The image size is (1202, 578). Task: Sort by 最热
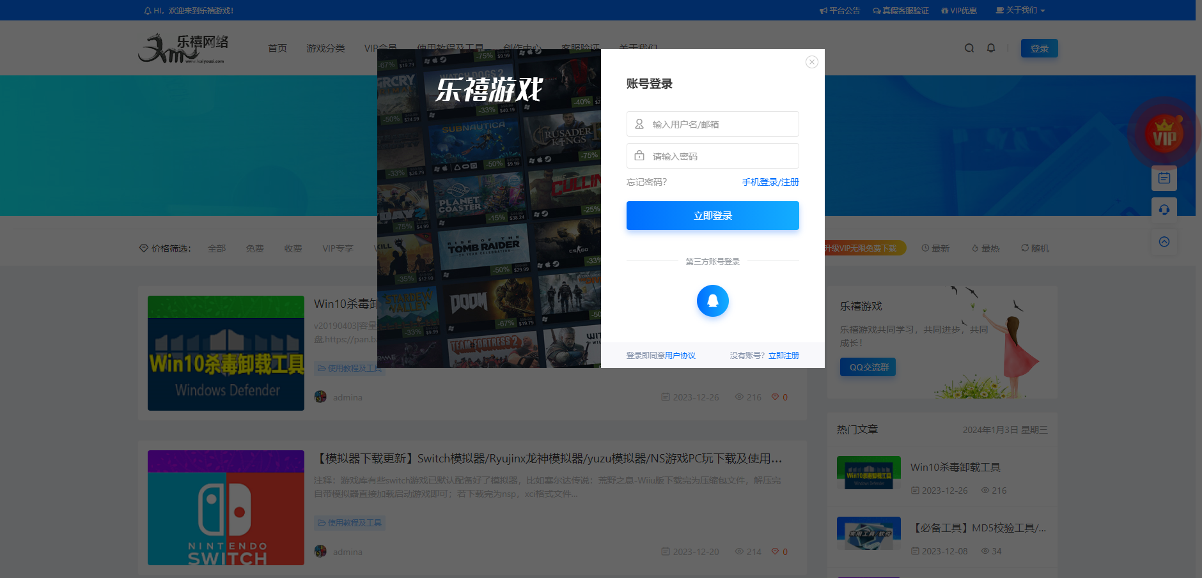coord(985,248)
